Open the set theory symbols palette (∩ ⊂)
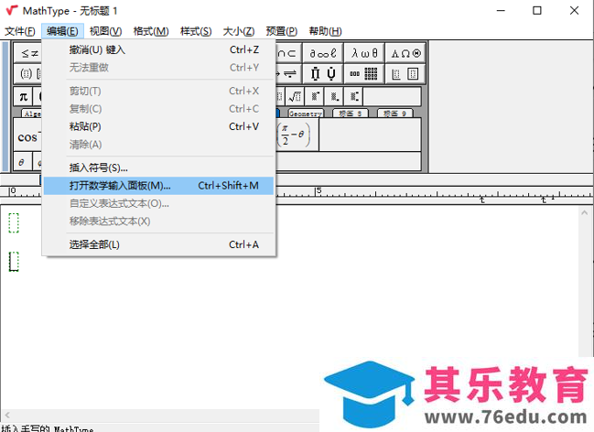 tap(288, 53)
